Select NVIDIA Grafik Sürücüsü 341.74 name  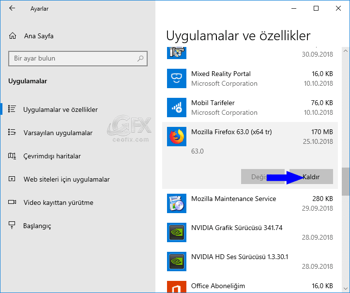(237, 228)
